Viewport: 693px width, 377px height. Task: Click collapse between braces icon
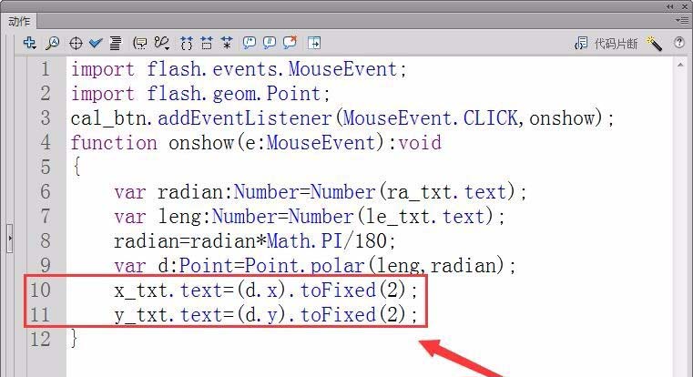coord(187,43)
